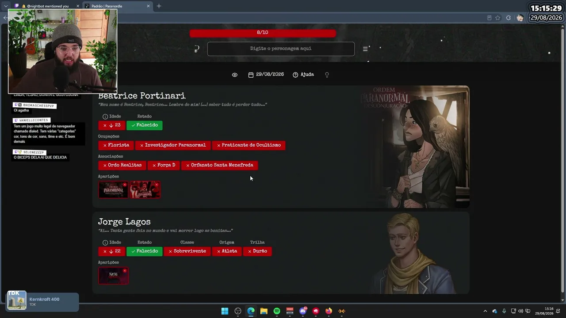The width and height of the screenshot is (566, 318).
Task: Open the red app icon right of Discord
Action: click(316, 311)
